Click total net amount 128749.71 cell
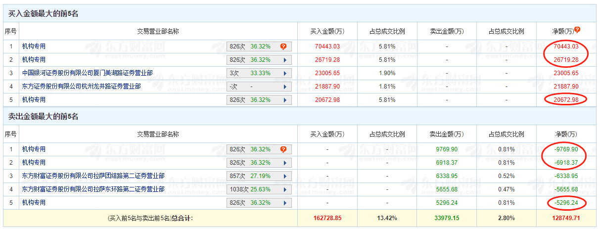The width and height of the screenshot is (600, 229). pyautogui.click(x=566, y=218)
